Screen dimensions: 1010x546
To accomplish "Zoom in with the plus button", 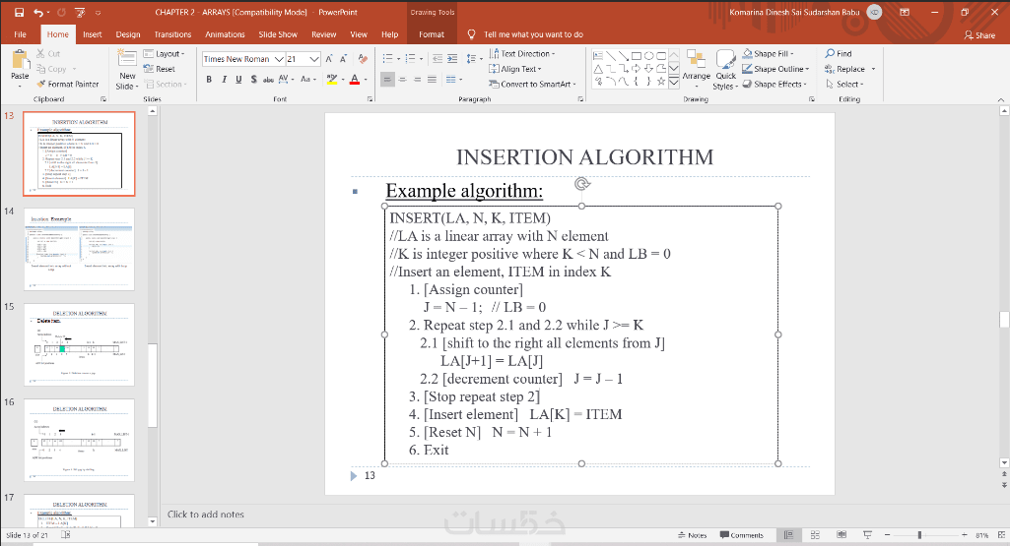I will point(965,535).
